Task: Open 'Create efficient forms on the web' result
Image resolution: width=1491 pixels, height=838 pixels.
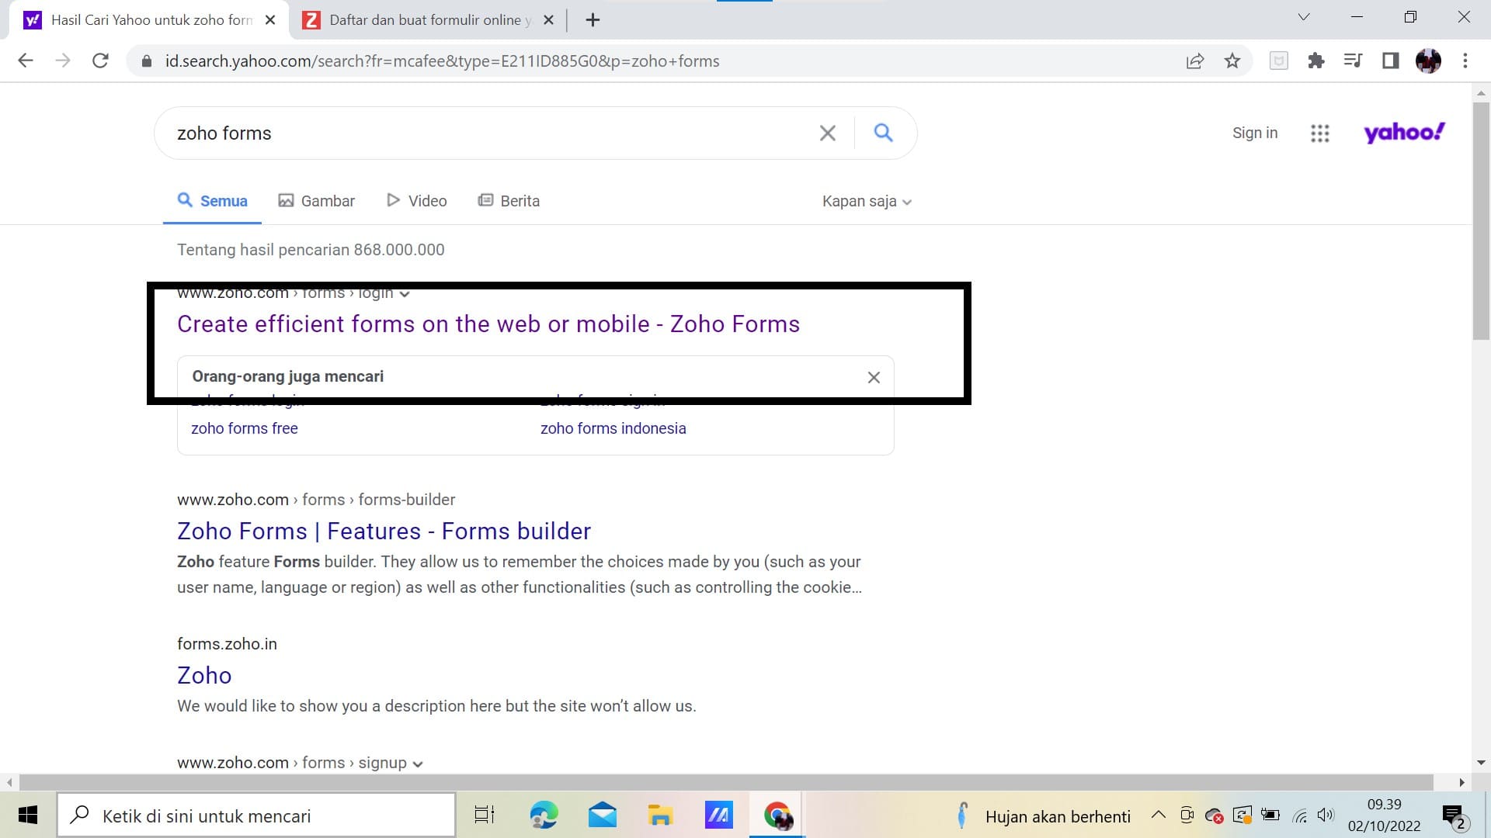Action: point(488,324)
